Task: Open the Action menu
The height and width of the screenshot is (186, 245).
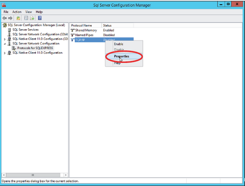Action: 17,12
